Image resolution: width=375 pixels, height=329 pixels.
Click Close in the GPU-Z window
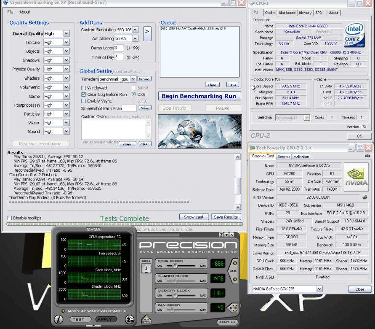click(x=360, y=289)
